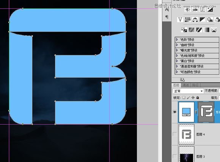
Task: Show 图层 4 using its visibility box
Action: 174,134
